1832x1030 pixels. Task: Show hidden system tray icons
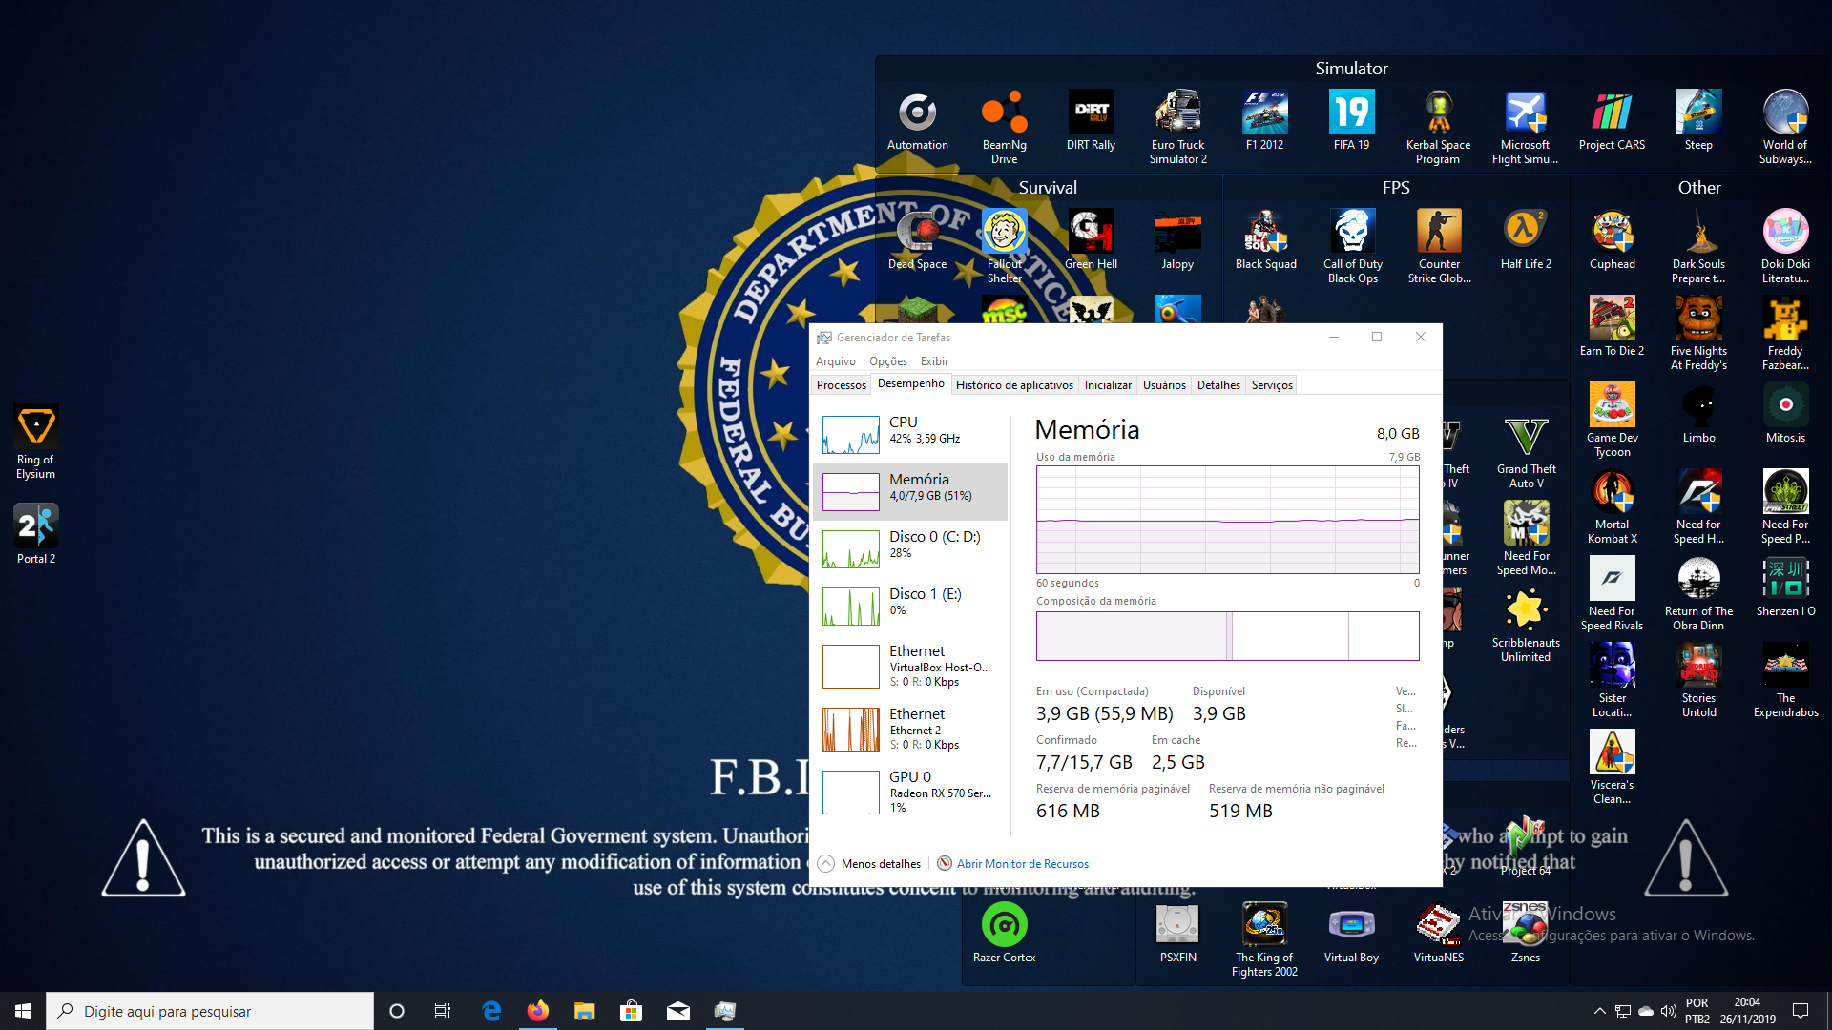tap(1599, 1011)
